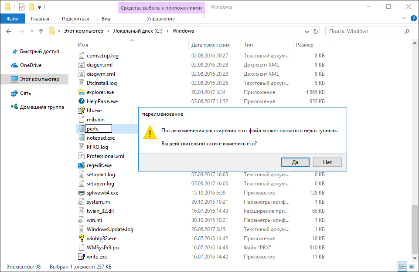Click the hh.exe file icon
Image resolution: width=419 pixels, height=272 pixels.
click(81, 111)
